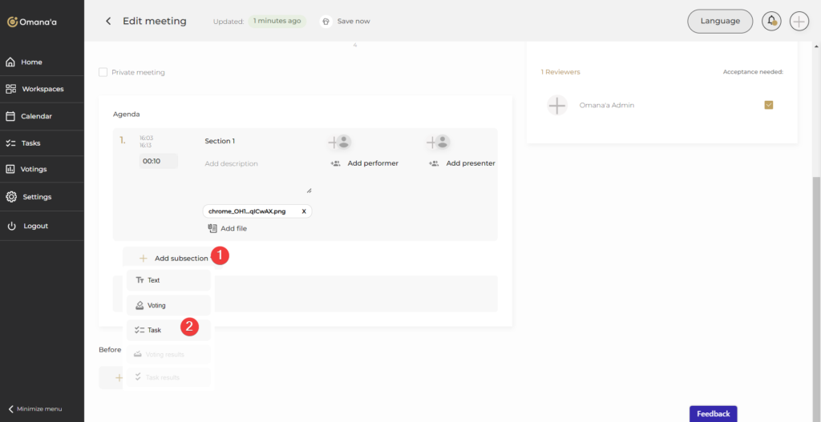Toggle acceptance needed for Omana'a Admin
The image size is (821, 422).
click(769, 105)
